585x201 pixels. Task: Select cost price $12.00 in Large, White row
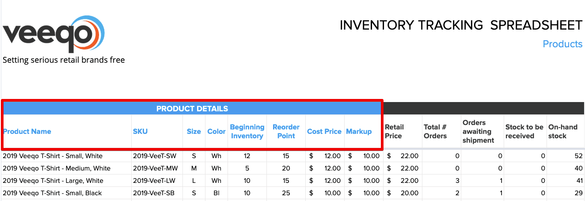click(x=325, y=181)
